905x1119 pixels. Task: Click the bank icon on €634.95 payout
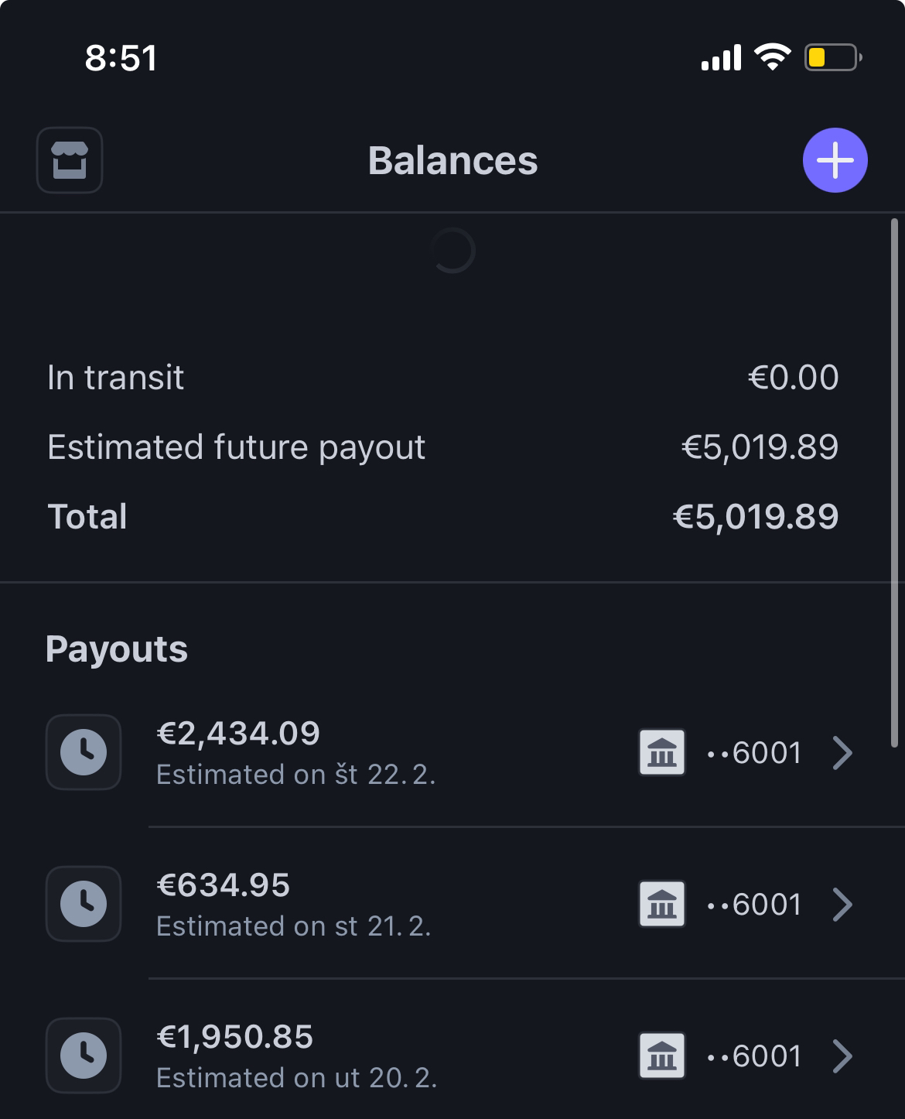point(661,904)
